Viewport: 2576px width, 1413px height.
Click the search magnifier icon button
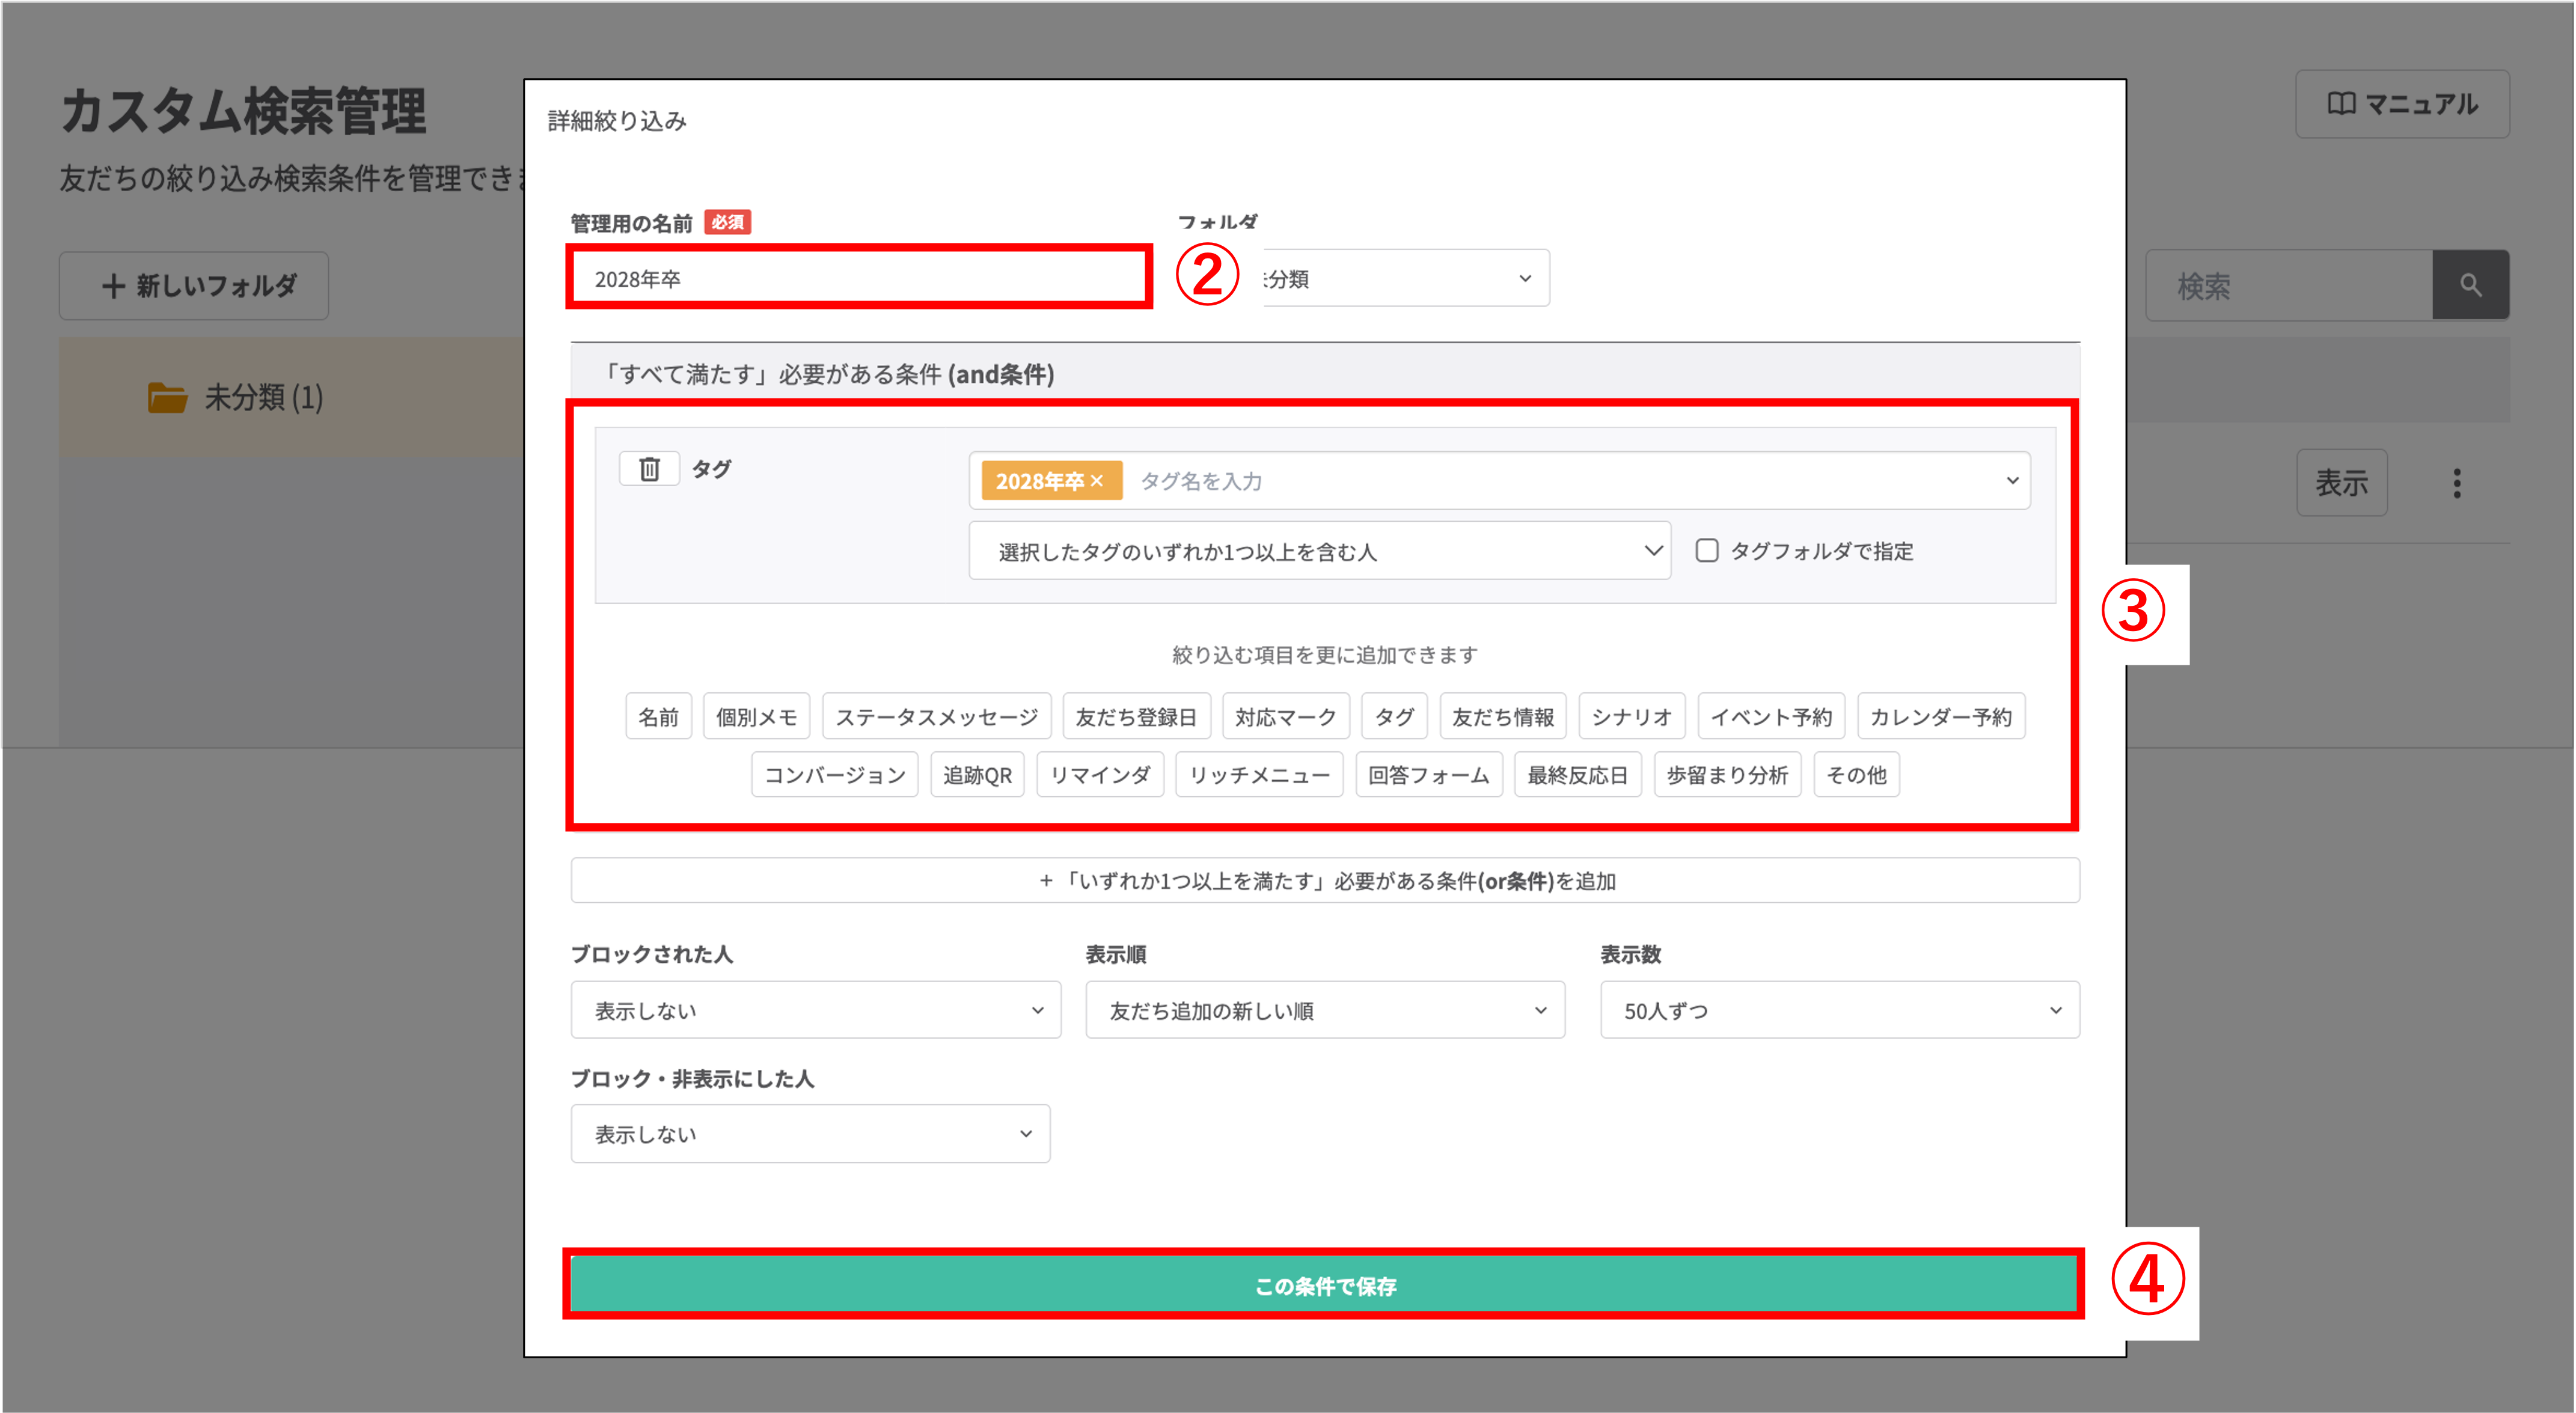pos(2470,285)
